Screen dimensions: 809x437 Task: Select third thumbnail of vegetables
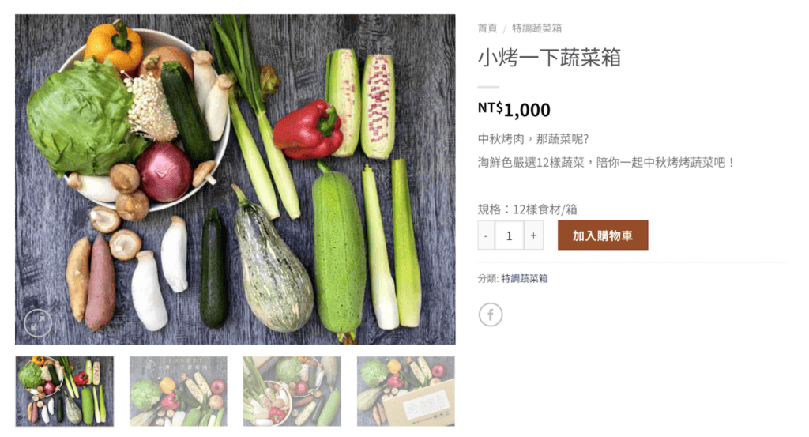292,391
